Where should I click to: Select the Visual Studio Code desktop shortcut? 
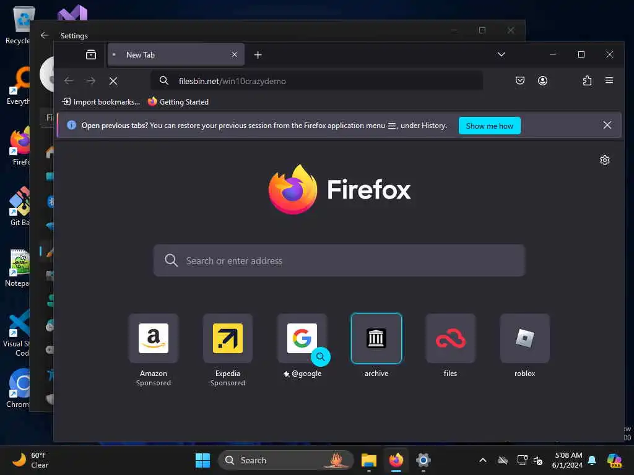click(x=17, y=333)
